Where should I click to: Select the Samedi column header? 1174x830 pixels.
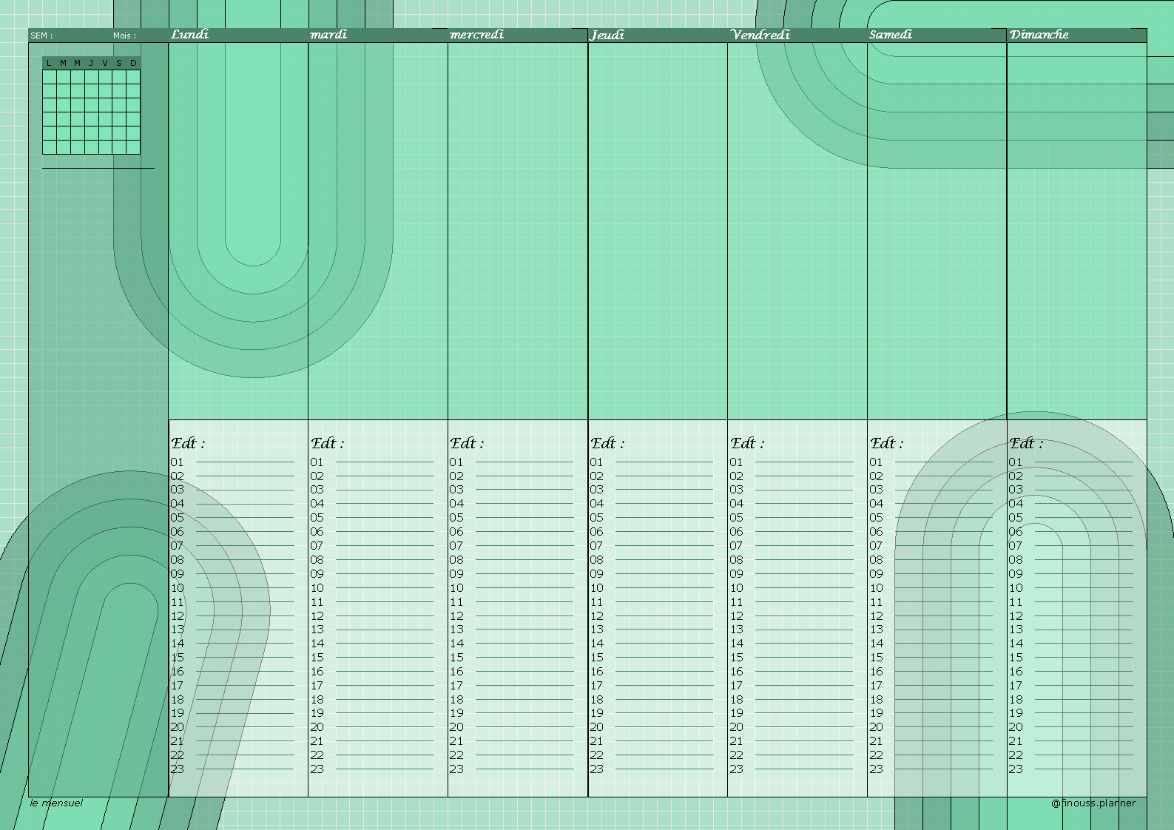891,35
